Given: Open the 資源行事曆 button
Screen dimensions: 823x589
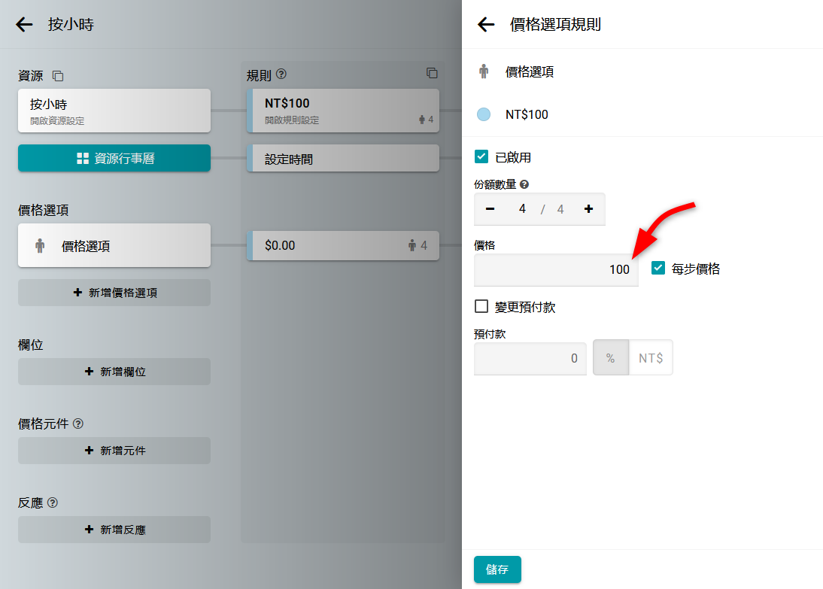Looking at the screenshot, I should click(x=114, y=158).
